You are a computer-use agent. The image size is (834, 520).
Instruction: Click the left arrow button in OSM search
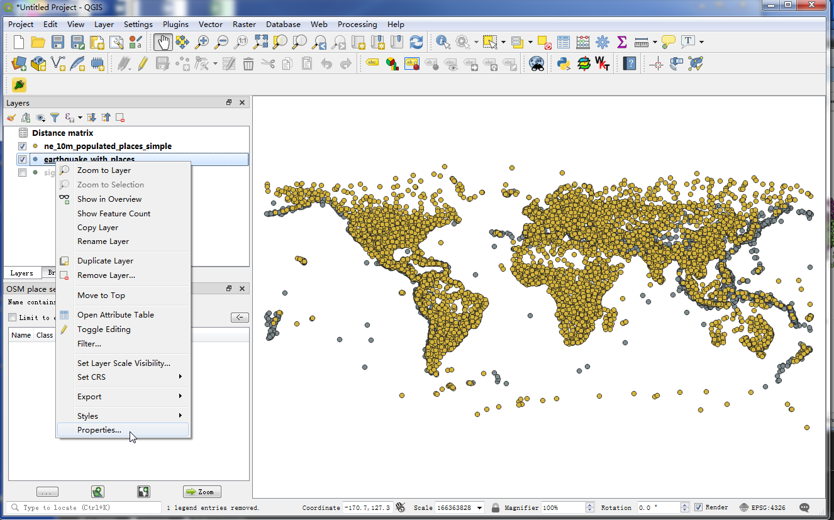[240, 318]
